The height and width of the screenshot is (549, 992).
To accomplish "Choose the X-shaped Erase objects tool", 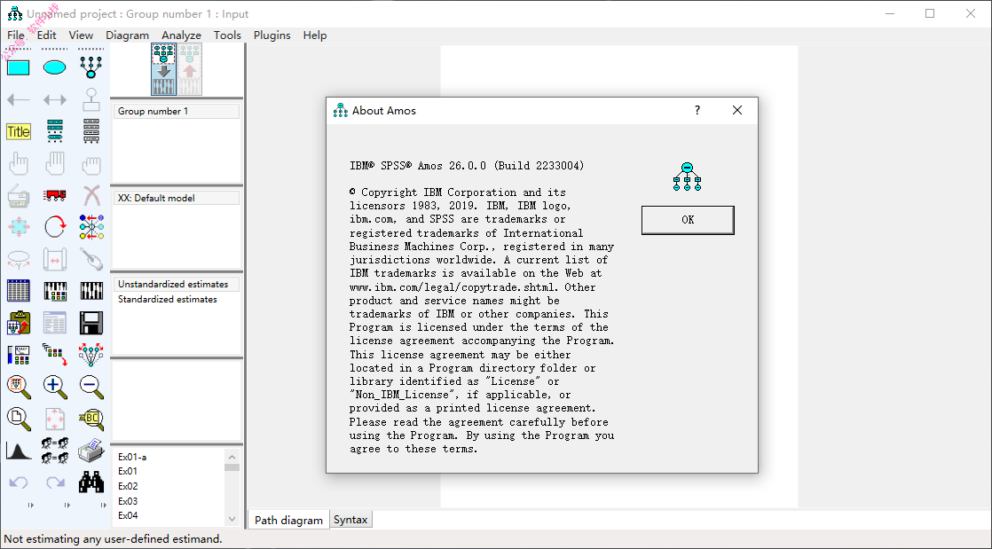I will pos(91,195).
